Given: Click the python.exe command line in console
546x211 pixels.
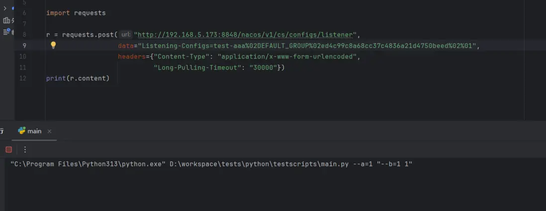Looking at the screenshot, I should 211,163.
